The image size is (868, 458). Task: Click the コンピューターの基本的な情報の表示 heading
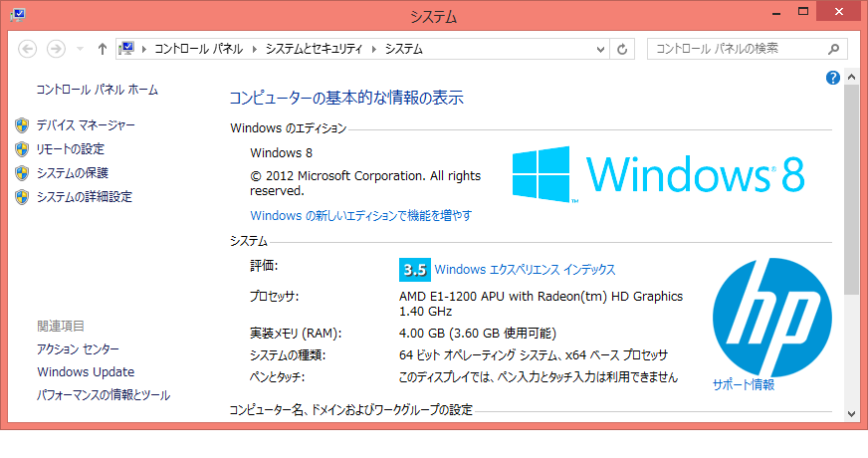(x=346, y=98)
